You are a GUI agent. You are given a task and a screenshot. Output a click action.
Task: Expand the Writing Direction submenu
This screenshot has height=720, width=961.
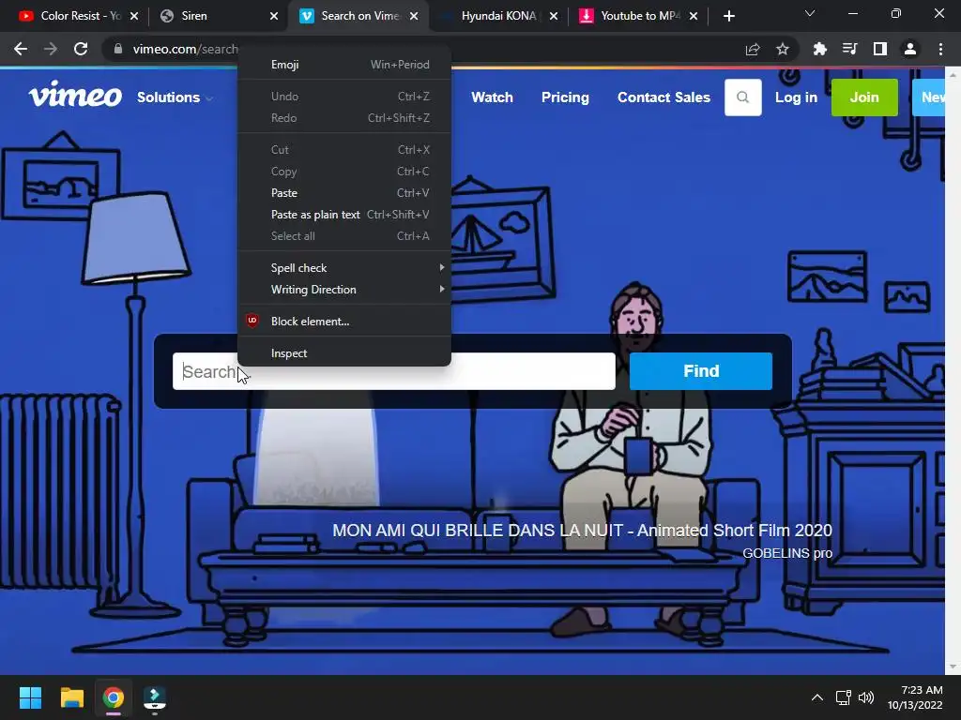[344, 290]
